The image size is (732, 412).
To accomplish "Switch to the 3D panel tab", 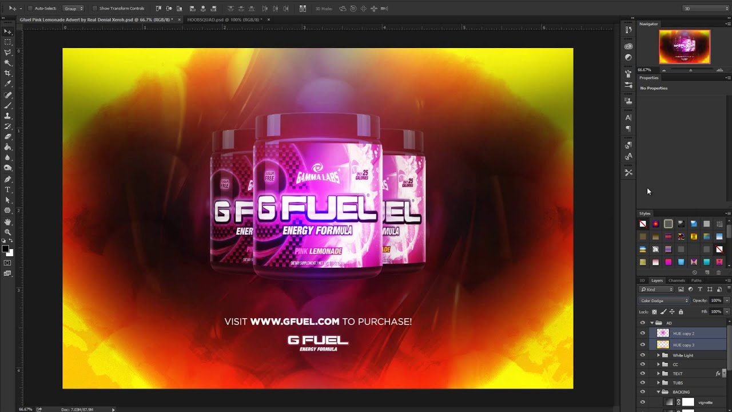I will (642, 280).
